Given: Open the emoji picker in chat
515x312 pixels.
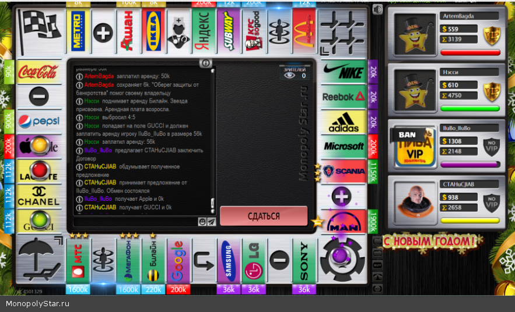Looking at the screenshot, I should coord(202,222).
